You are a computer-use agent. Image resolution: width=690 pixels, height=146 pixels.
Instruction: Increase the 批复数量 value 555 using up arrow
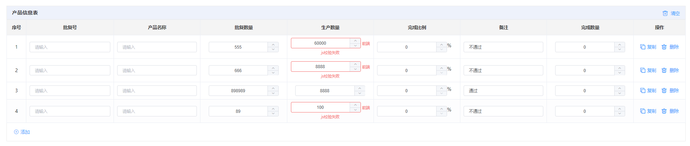273,45
